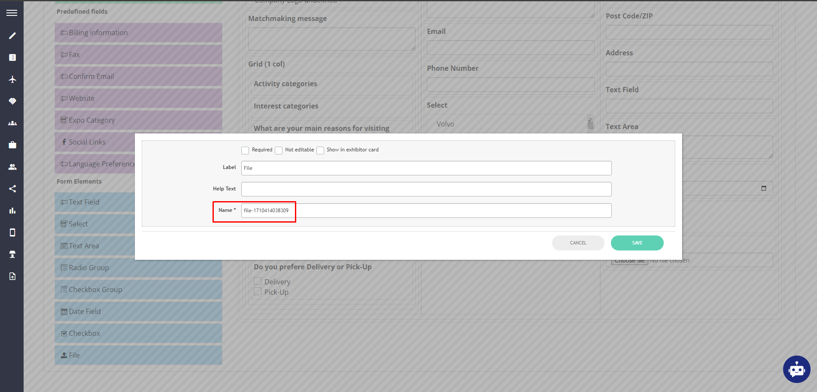Select the bar chart statistics icon

12,210
